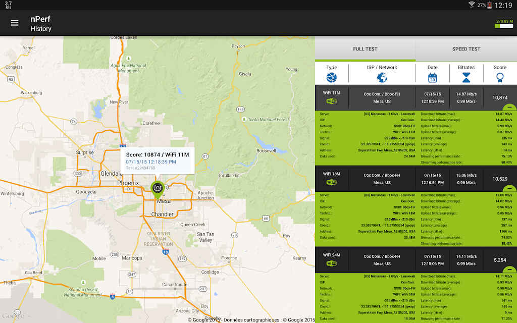The width and height of the screenshot is (517, 323).
Task: Switch to the FULL TEST tab
Action: coord(365,49)
